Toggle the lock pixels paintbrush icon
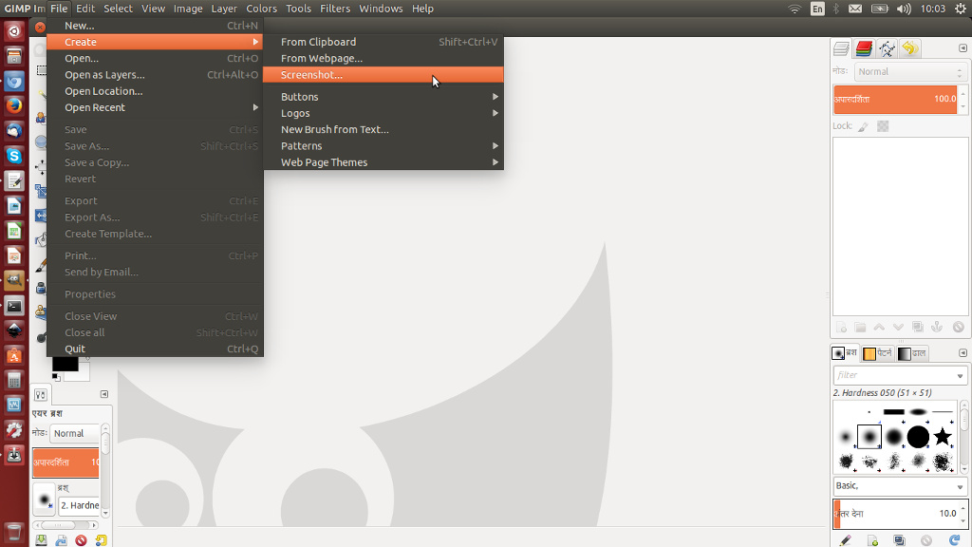The height and width of the screenshot is (547, 972). pos(863,126)
